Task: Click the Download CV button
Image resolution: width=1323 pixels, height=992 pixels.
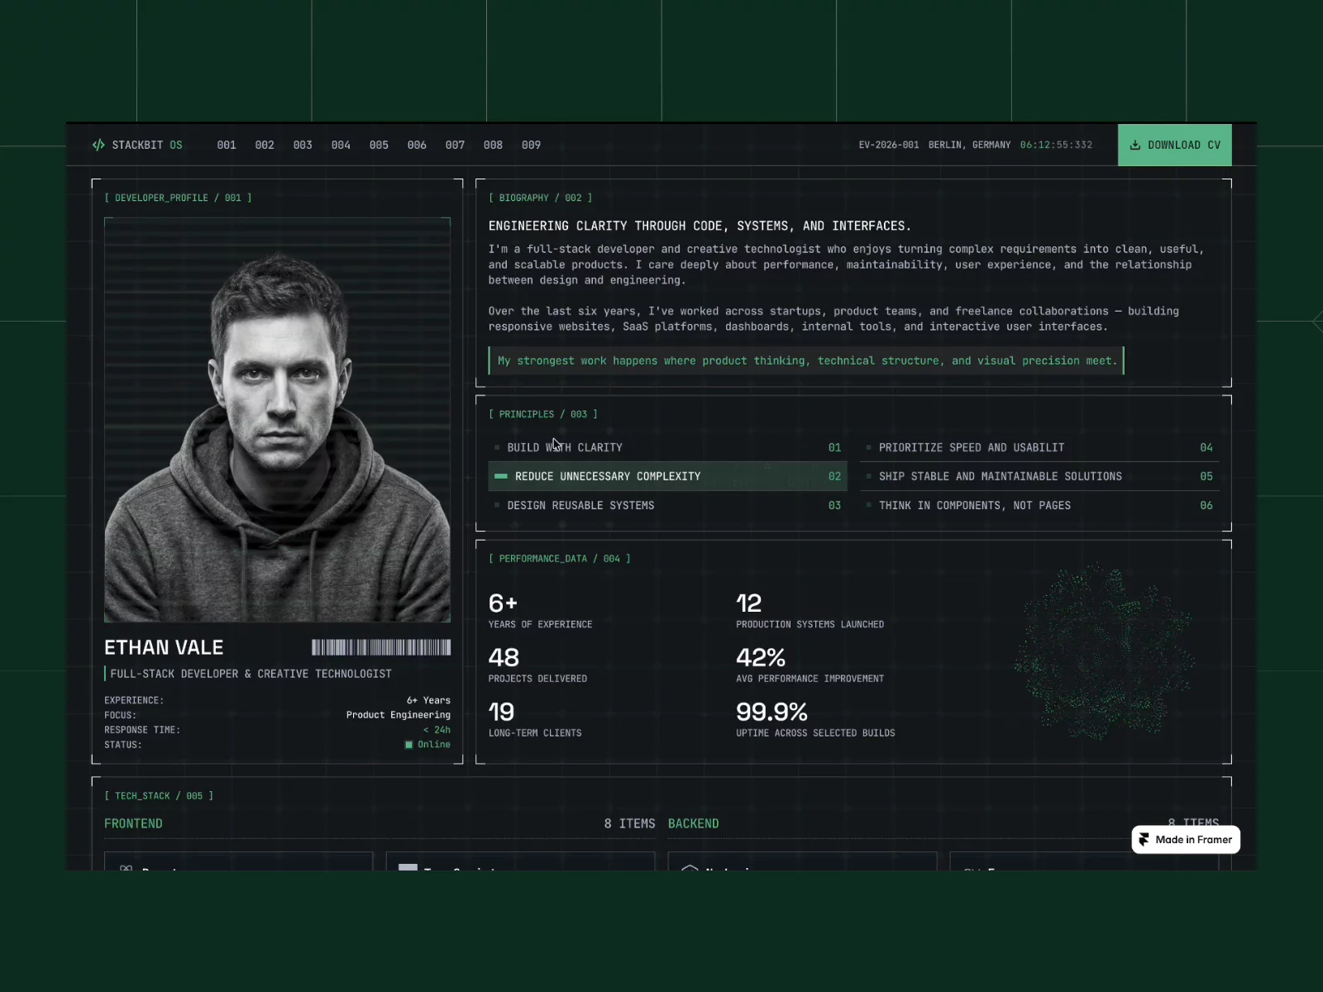Action: [1175, 145]
